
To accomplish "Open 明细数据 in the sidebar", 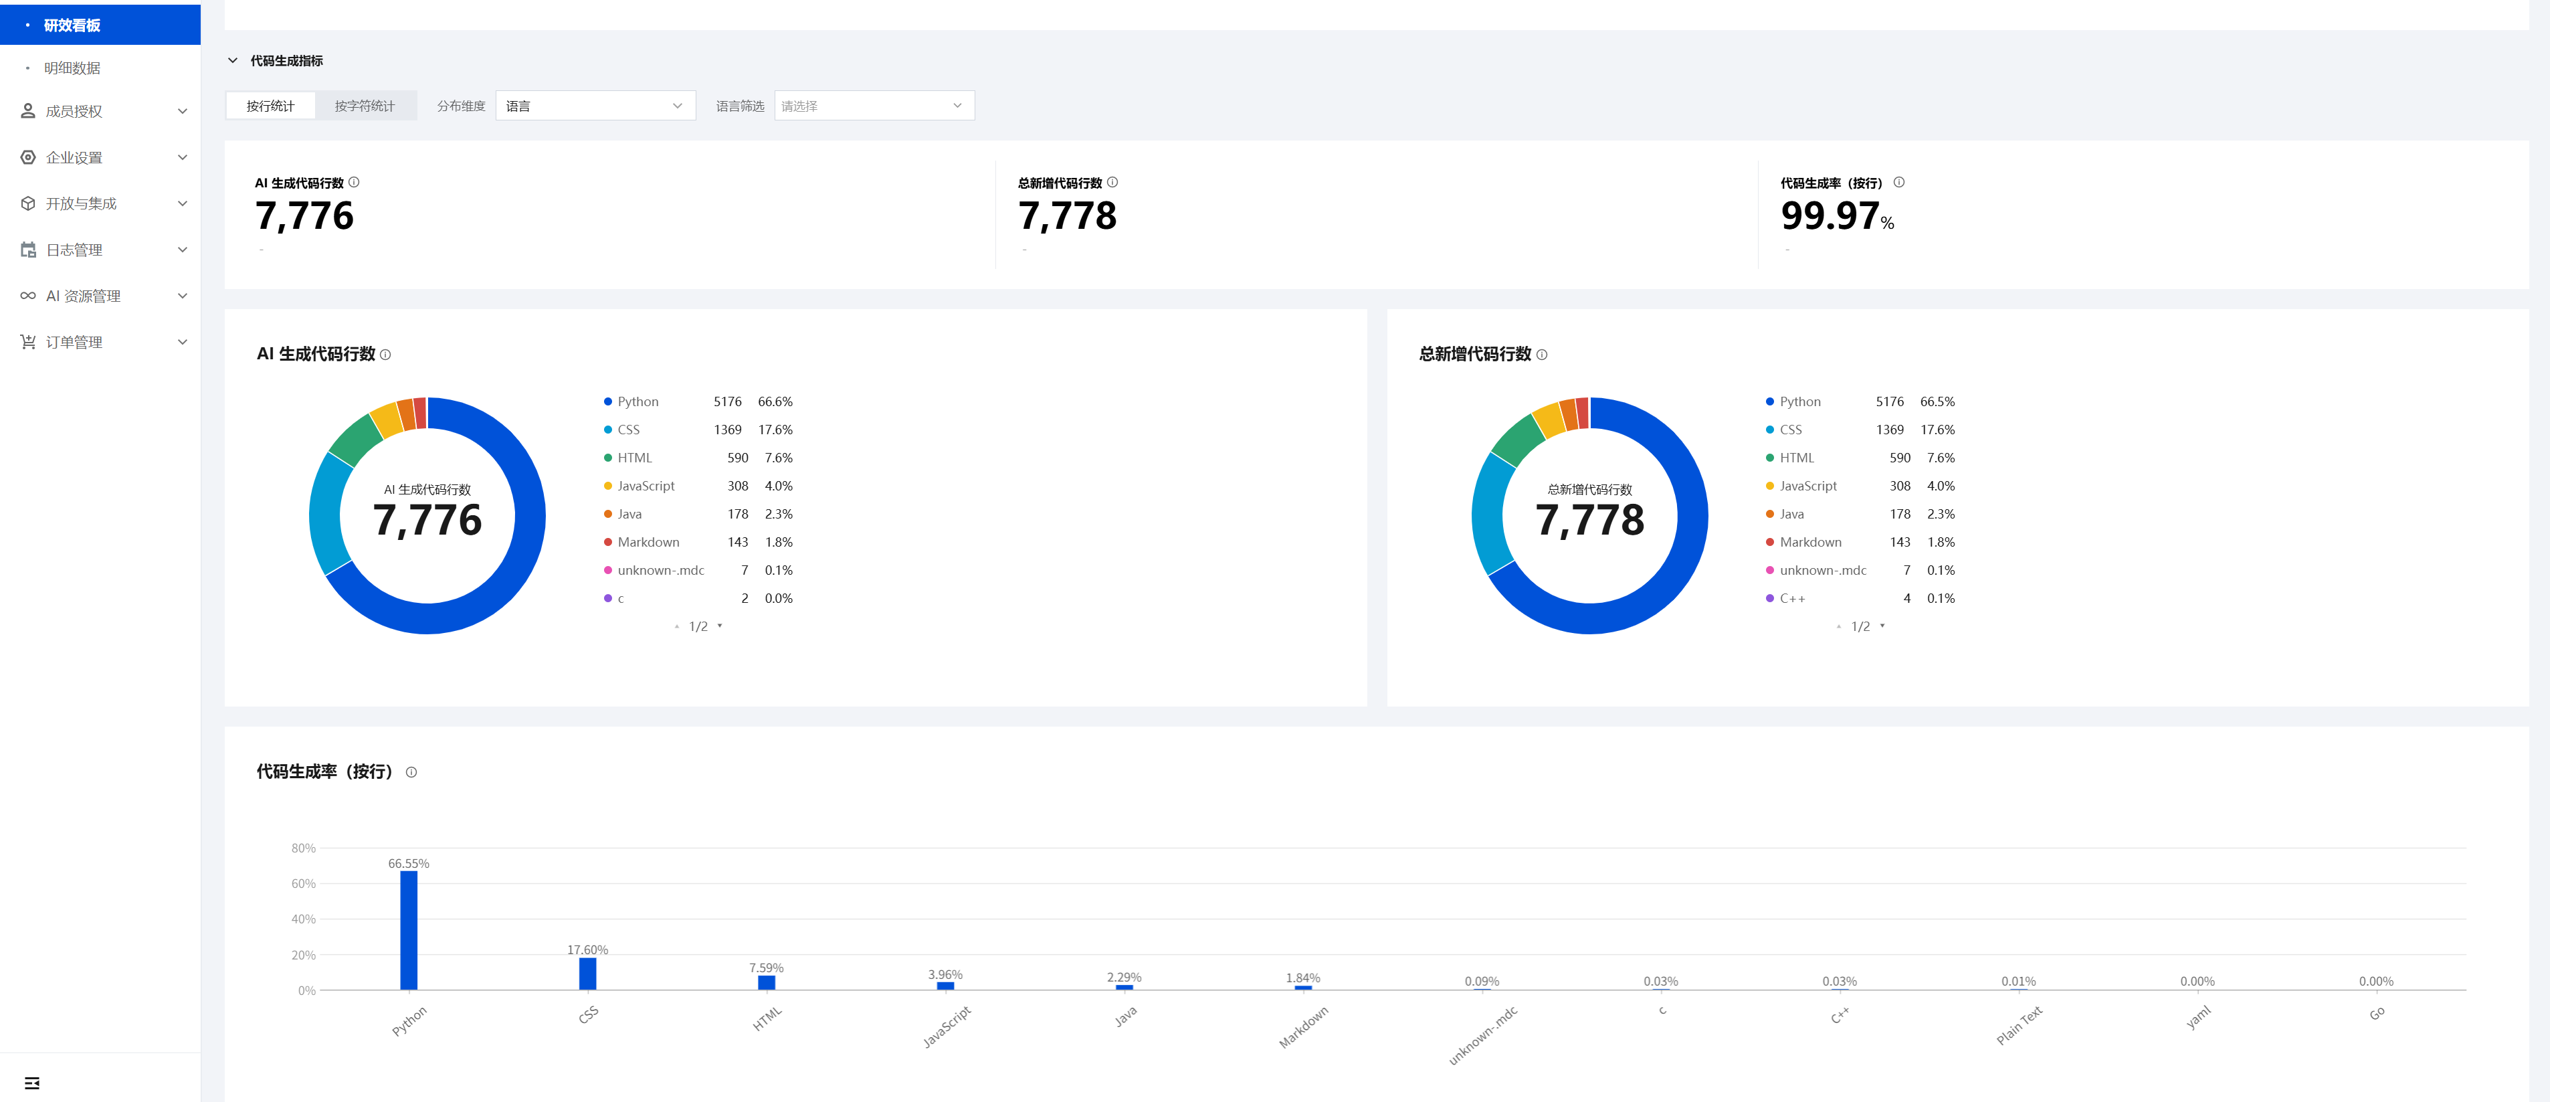I will pos(72,68).
